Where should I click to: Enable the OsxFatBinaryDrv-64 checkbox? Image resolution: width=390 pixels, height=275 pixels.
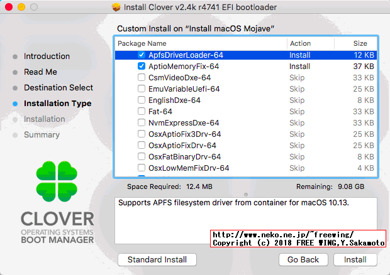click(x=142, y=156)
